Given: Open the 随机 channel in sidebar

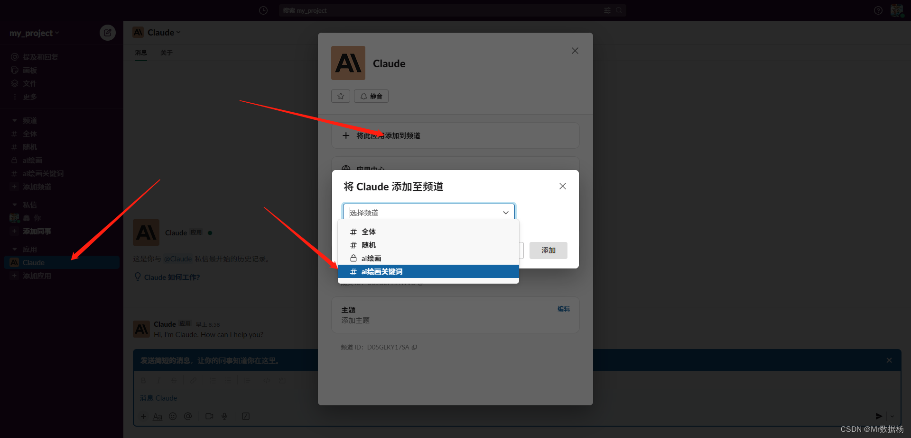Looking at the screenshot, I should point(61,147).
